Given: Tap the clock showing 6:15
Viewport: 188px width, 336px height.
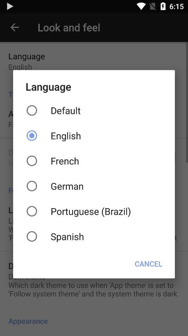Looking at the screenshot, I should (176, 7).
